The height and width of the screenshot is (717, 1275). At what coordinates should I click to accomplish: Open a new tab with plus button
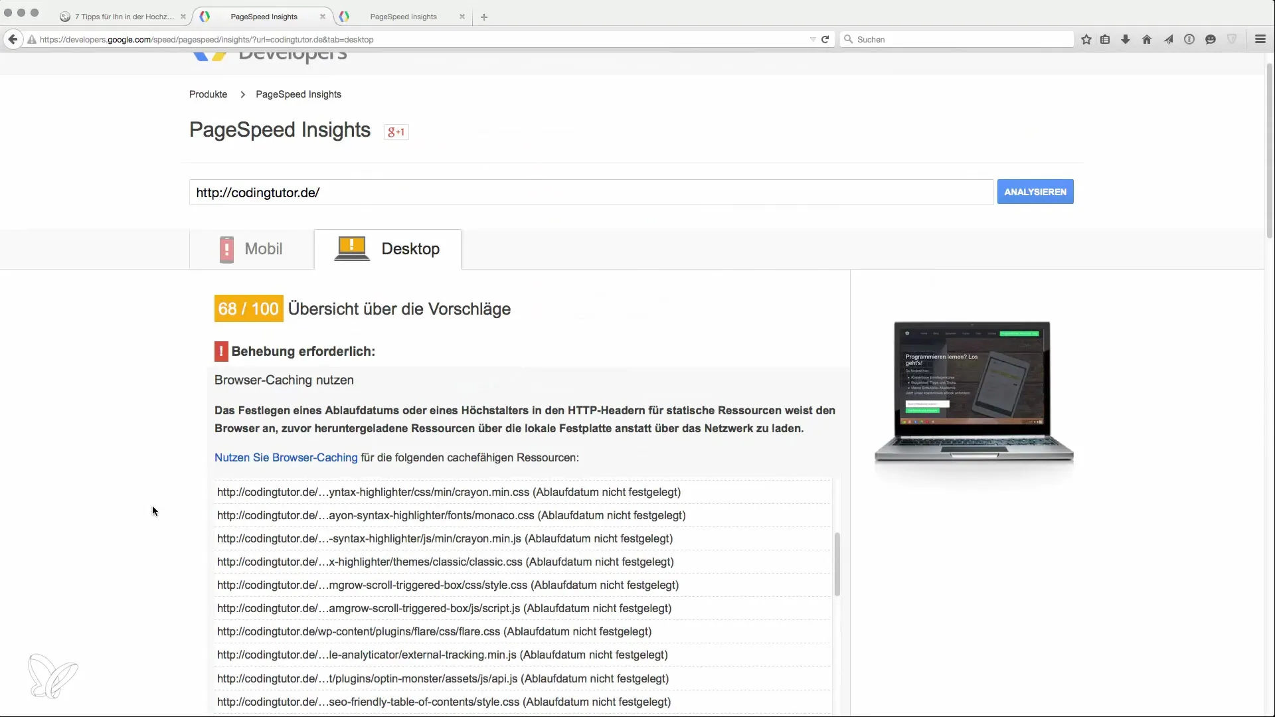click(484, 17)
